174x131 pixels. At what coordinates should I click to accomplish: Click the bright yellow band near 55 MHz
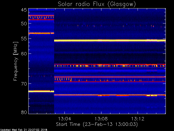[110, 41]
